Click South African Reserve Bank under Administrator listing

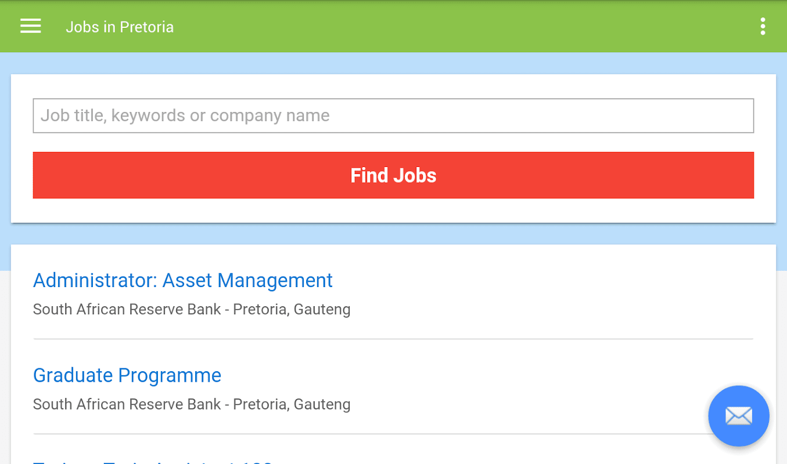click(x=127, y=310)
